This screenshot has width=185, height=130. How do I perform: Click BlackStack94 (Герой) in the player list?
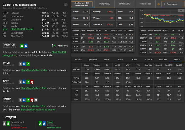pyautogui.click(x=22, y=29)
